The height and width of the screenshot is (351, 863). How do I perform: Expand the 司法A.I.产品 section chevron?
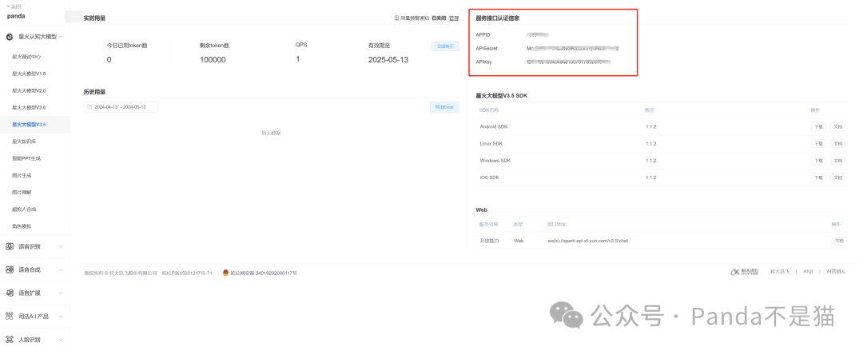coord(61,316)
